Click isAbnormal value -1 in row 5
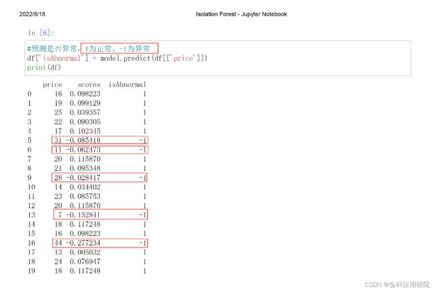 click(x=143, y=140)
